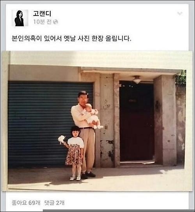Viewport: 195px width, 212px height.
Task: Click the green plant on the wall
Action: click(181, 78)
